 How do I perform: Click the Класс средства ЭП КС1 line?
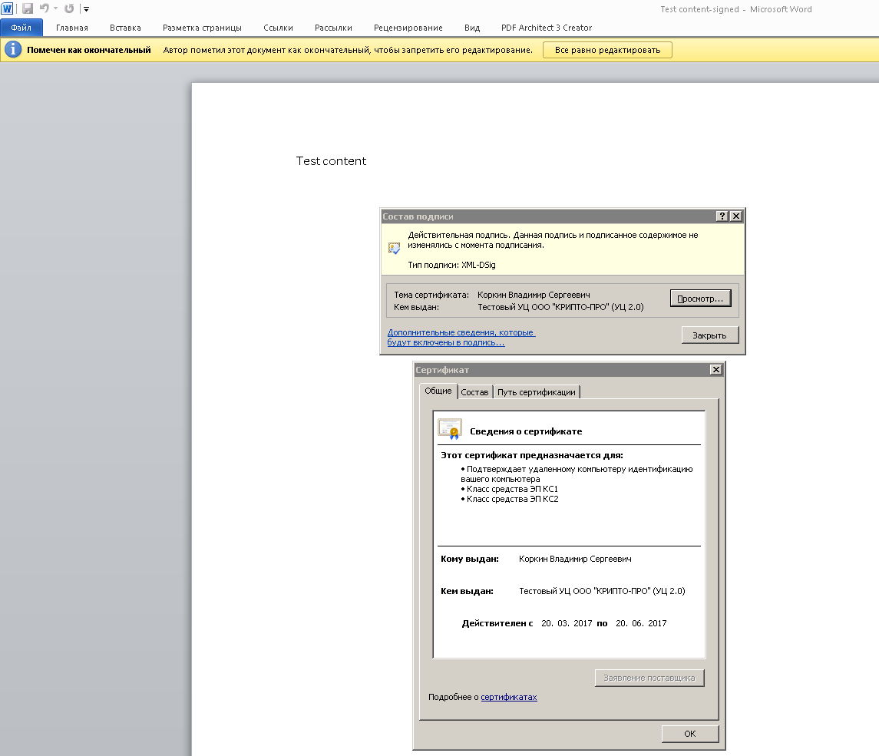pos(510,489)
